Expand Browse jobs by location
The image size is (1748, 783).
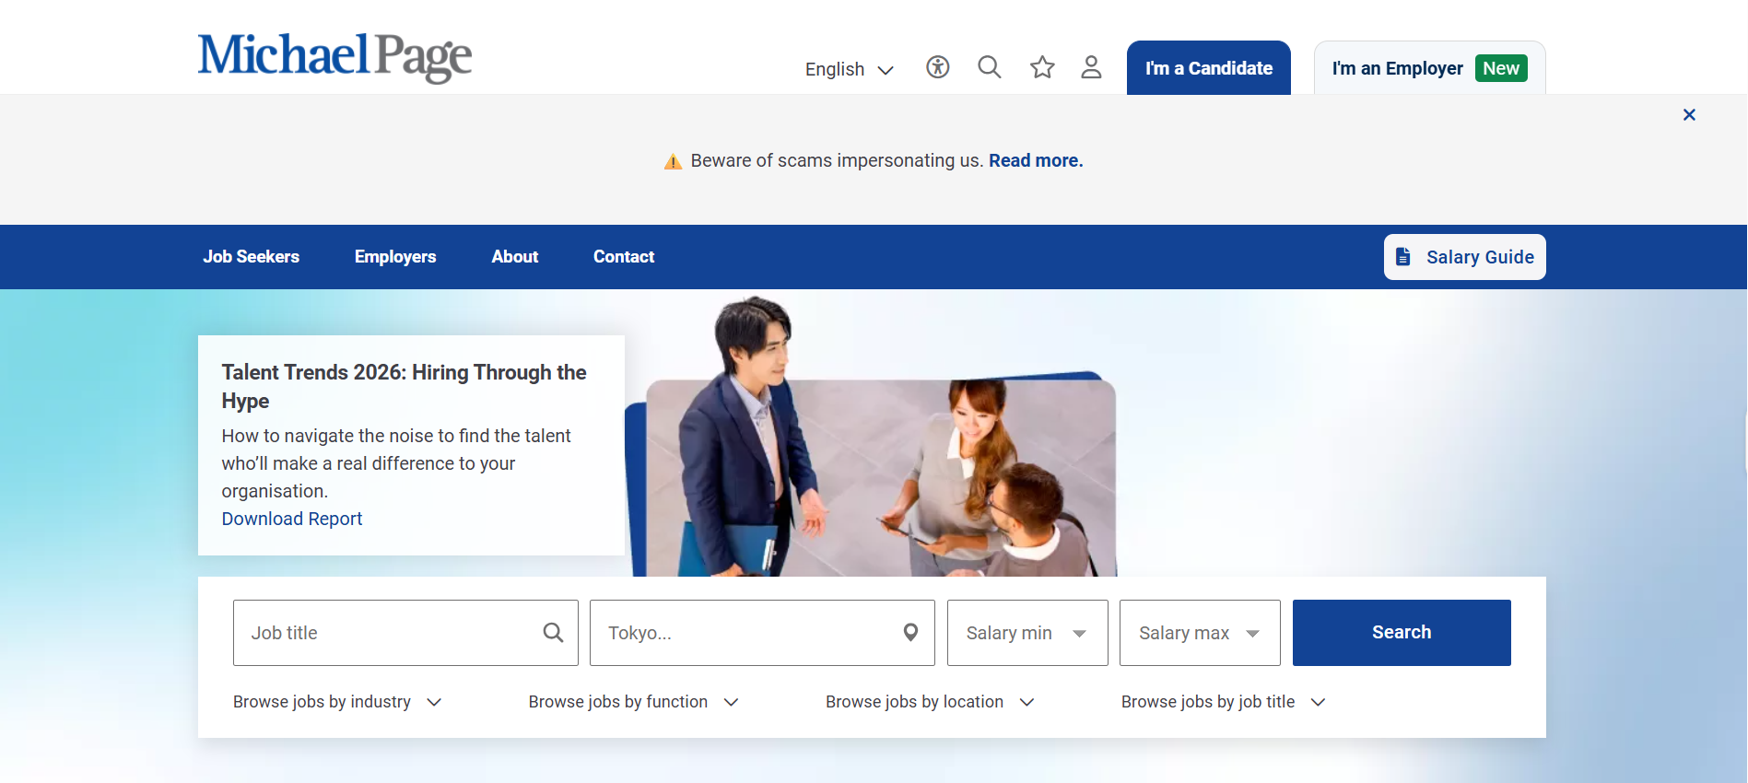(930, 702)
